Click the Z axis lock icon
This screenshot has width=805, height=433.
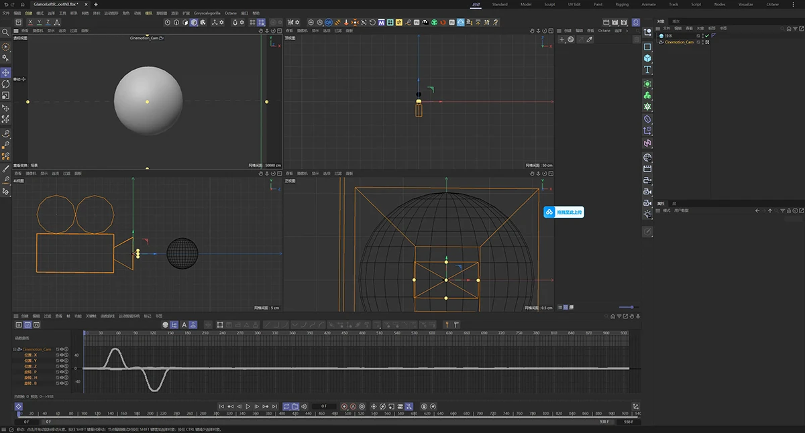pos(48,22)
